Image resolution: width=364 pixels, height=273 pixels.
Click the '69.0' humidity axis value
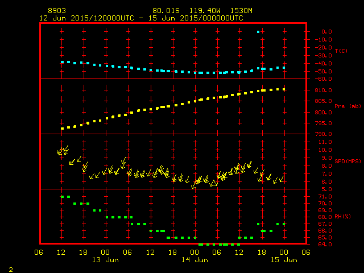pos(325,210)
